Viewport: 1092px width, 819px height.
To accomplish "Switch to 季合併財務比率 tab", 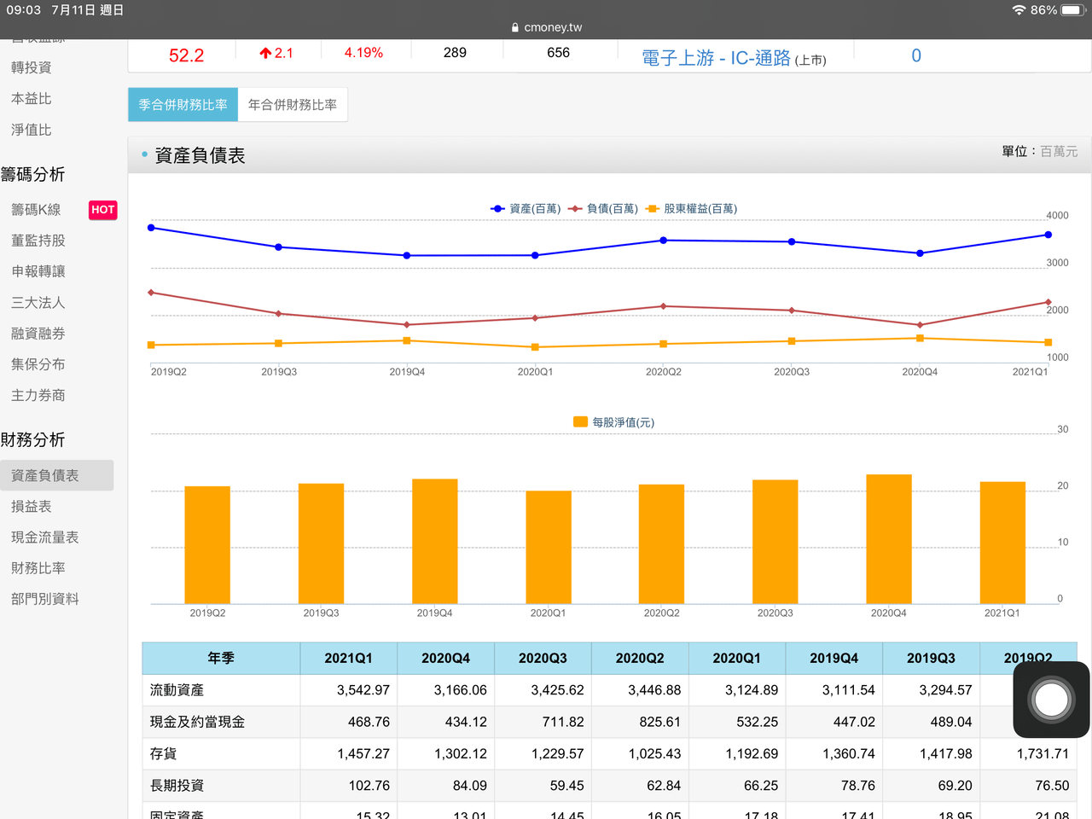I will click(x=183, y=105).
